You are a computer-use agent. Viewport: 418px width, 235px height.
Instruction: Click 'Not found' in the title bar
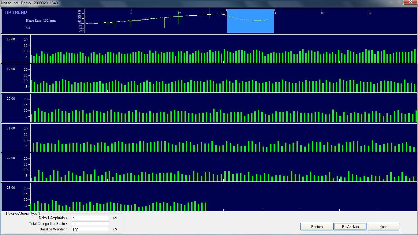[9, 3]
